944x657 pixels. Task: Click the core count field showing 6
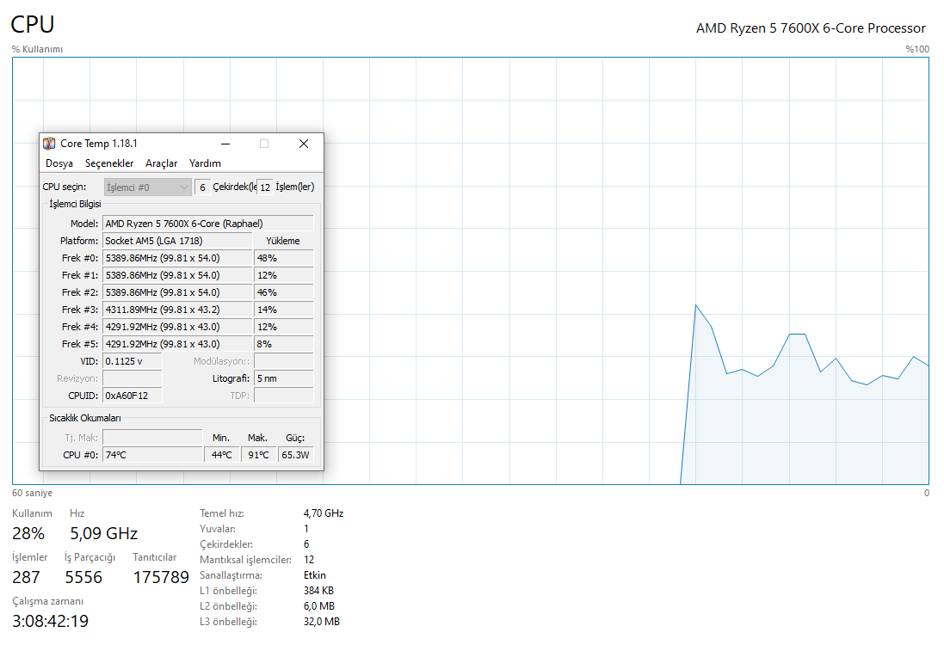(203, 187)
